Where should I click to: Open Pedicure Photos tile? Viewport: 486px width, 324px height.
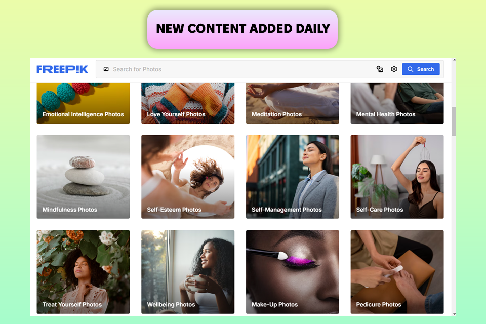click(397, 272)
